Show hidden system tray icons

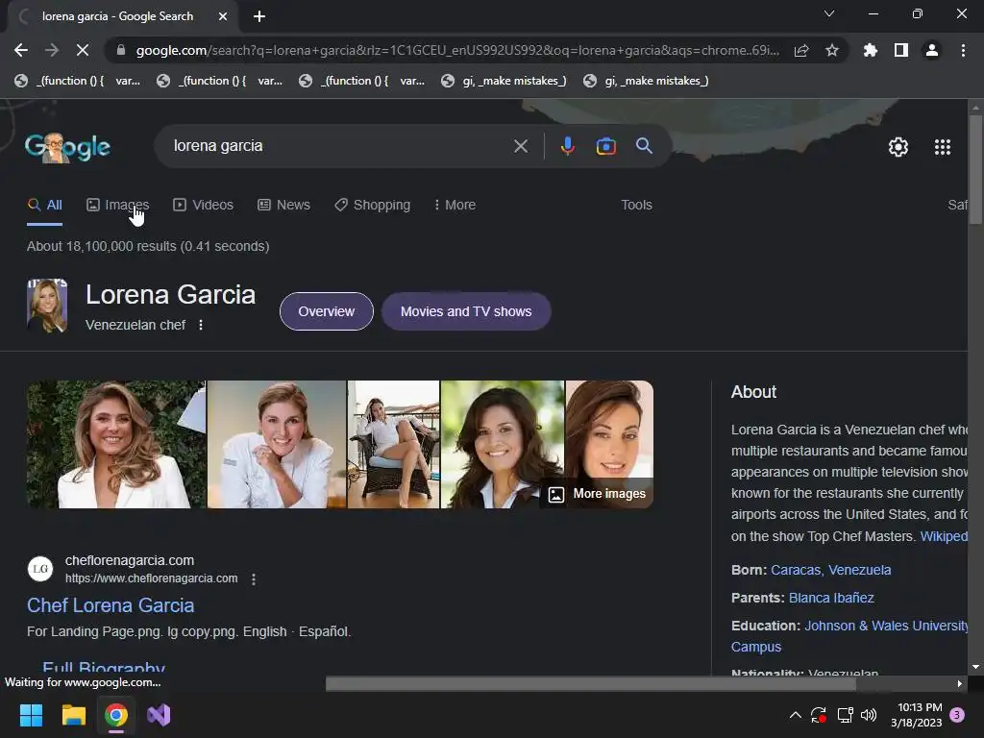tap(795, 715)
